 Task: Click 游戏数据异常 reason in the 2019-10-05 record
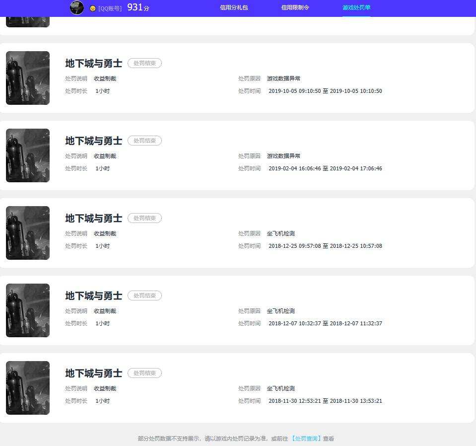pyautogui.click(x=283, y=78)
